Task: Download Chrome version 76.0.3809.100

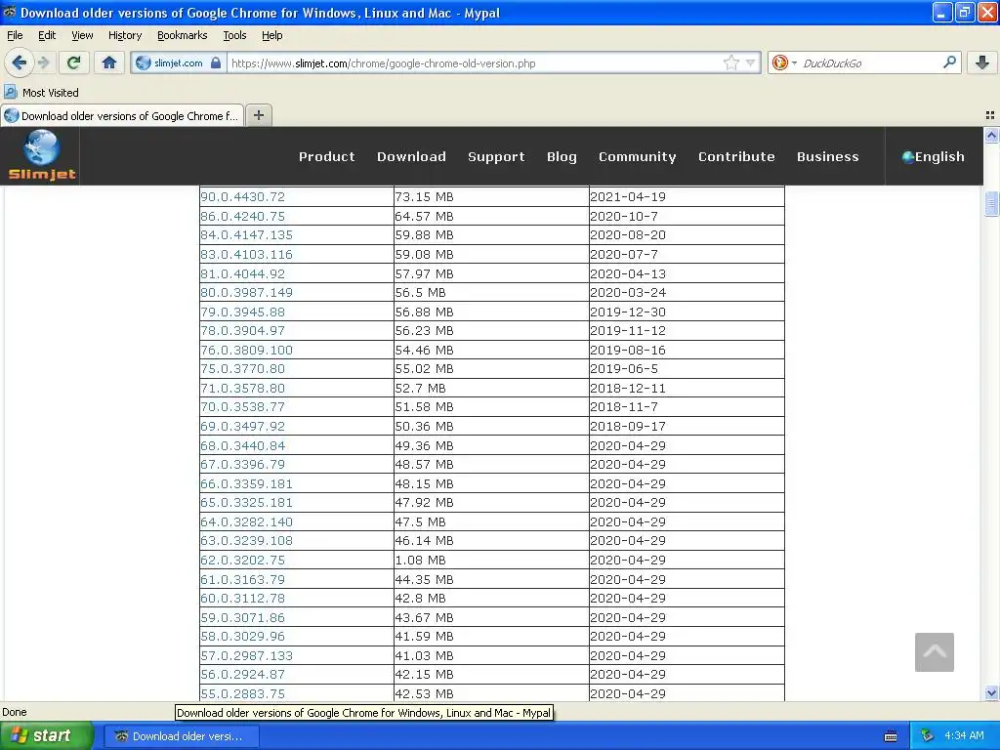Action: [x=246, y=350]
